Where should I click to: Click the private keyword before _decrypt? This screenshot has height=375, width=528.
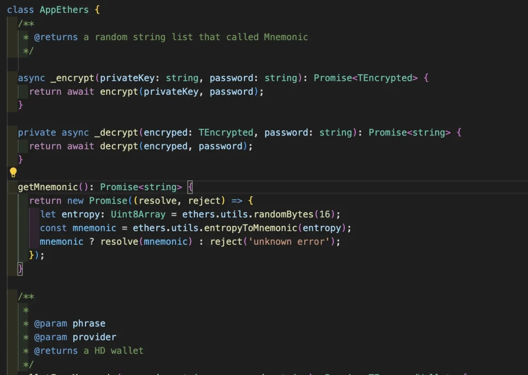point(37,132)
